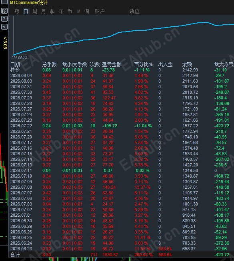Select the 日 daily statistics tab
Image resolution: width=234 pixels, height=261 pixels.
[x=26, y=11]
